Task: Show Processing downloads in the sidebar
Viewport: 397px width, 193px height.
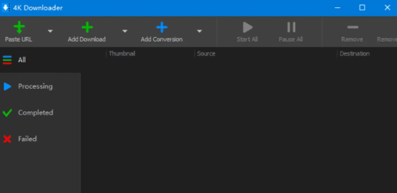Action: [x=35, y=86]
